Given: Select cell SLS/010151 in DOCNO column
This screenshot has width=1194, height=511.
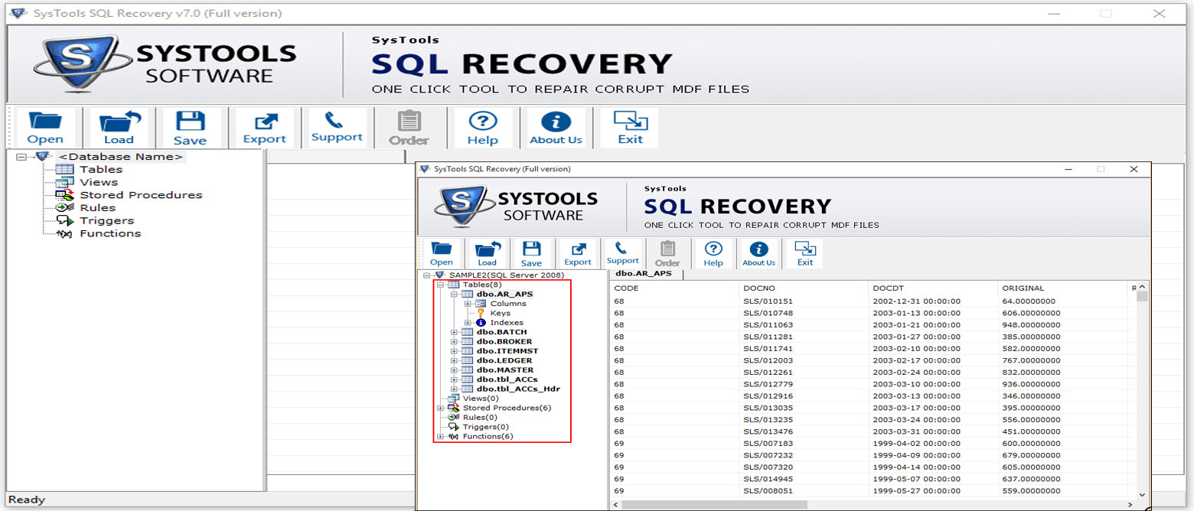Looking at the screenshot, I should [x=768, y=301].
